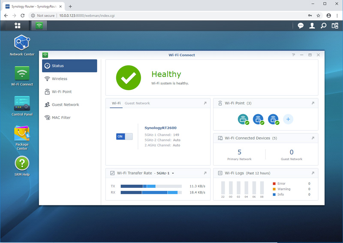
Task: Expand Wi-Fi Connected Devices panel arrow
Action: 313,138
